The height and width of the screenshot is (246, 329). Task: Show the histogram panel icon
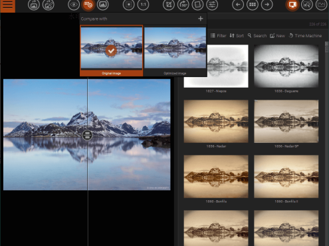[x=322, y=5]
